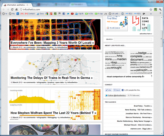The width and height of the screenshot is (164, 136).
Task: Open the star icon in bookmarks bar
Action: pos(151,14)
